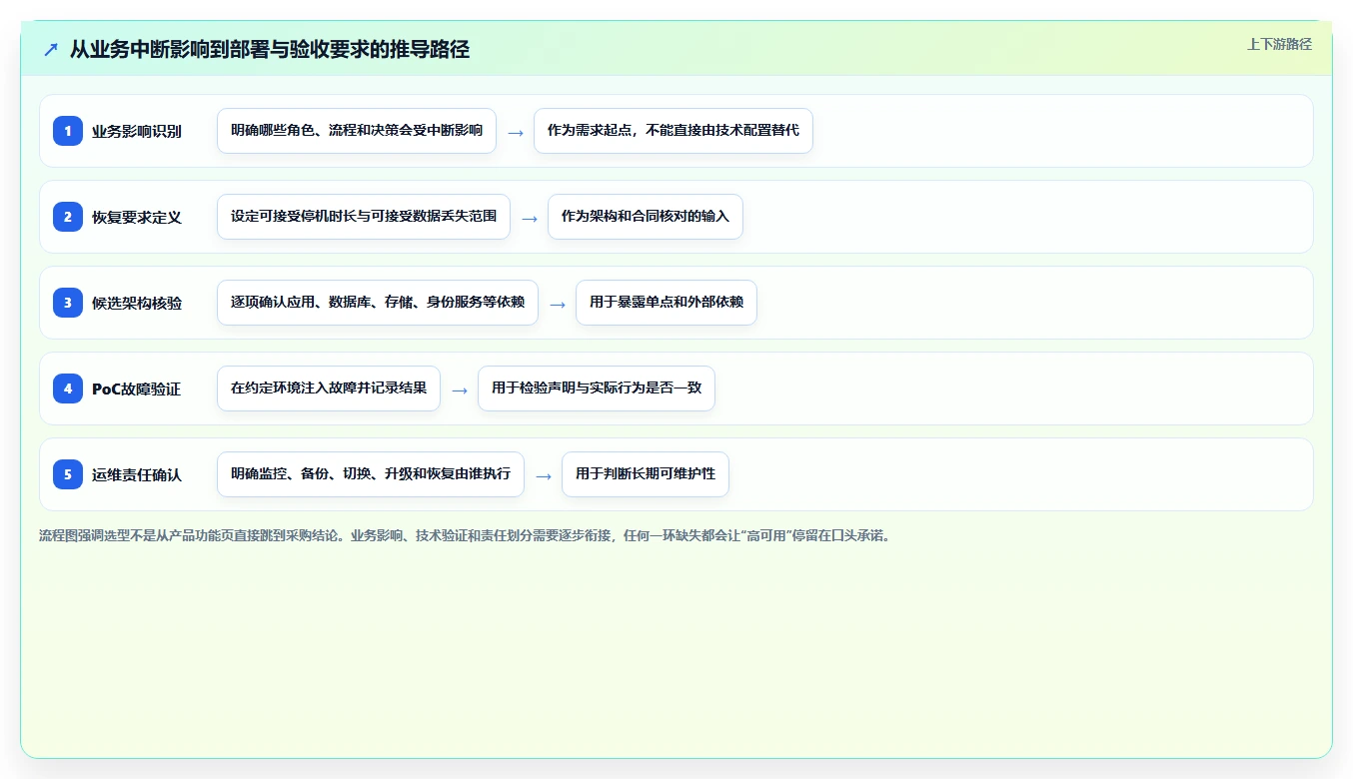Click the arrow in the 运维责任确认 row
Viewport: 1353px width, 779px height.
pyautogui.click(x=544, y=475)
